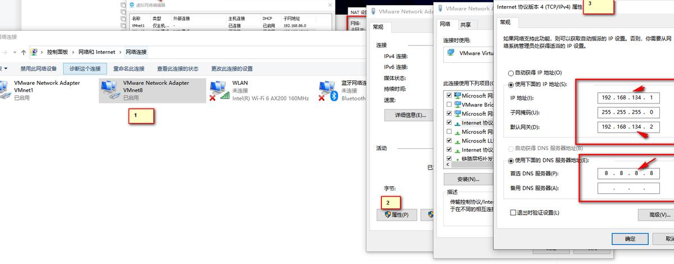The height and width of the screenshot is (264, 674).
Task: Click the Control Panel icon in address bar
Action: tap(34, 52)
